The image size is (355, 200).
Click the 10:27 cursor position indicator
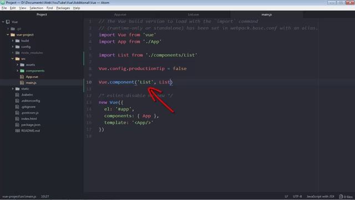(x=45, y=197)
